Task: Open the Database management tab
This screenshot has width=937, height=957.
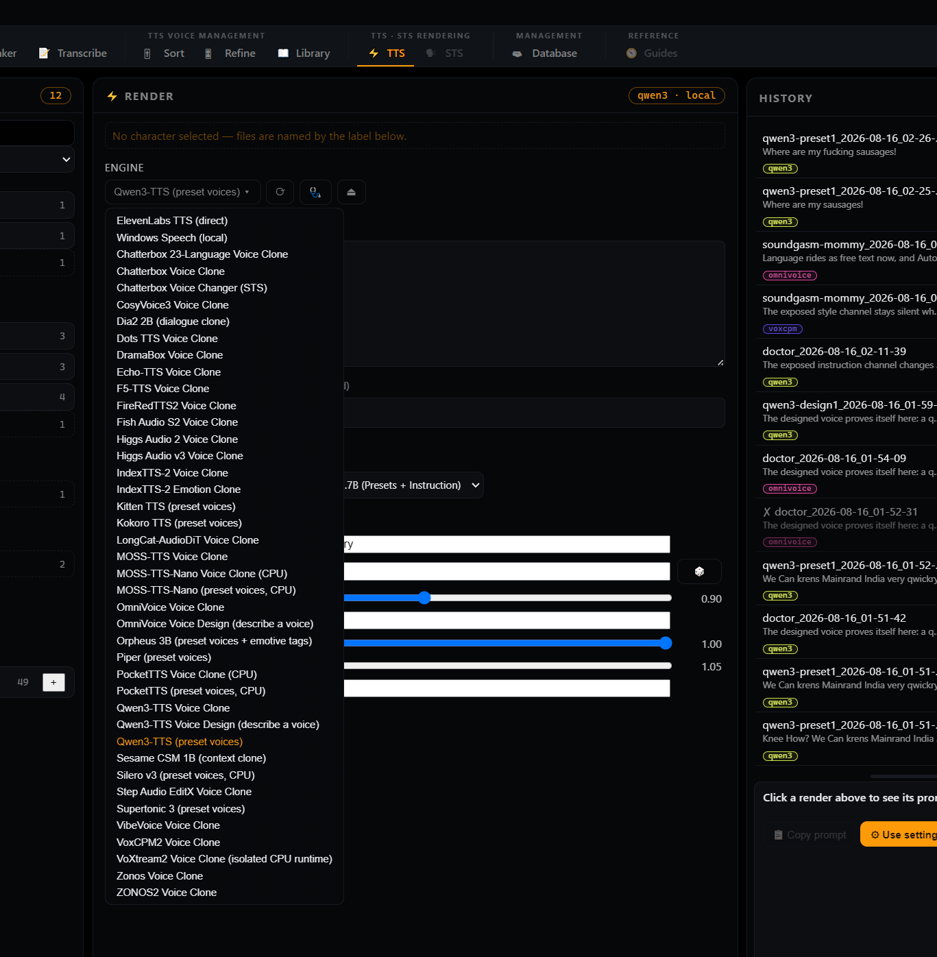Action: (x=545, y=53)
